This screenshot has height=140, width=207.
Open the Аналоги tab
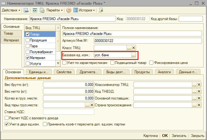[x=164, y=72]
